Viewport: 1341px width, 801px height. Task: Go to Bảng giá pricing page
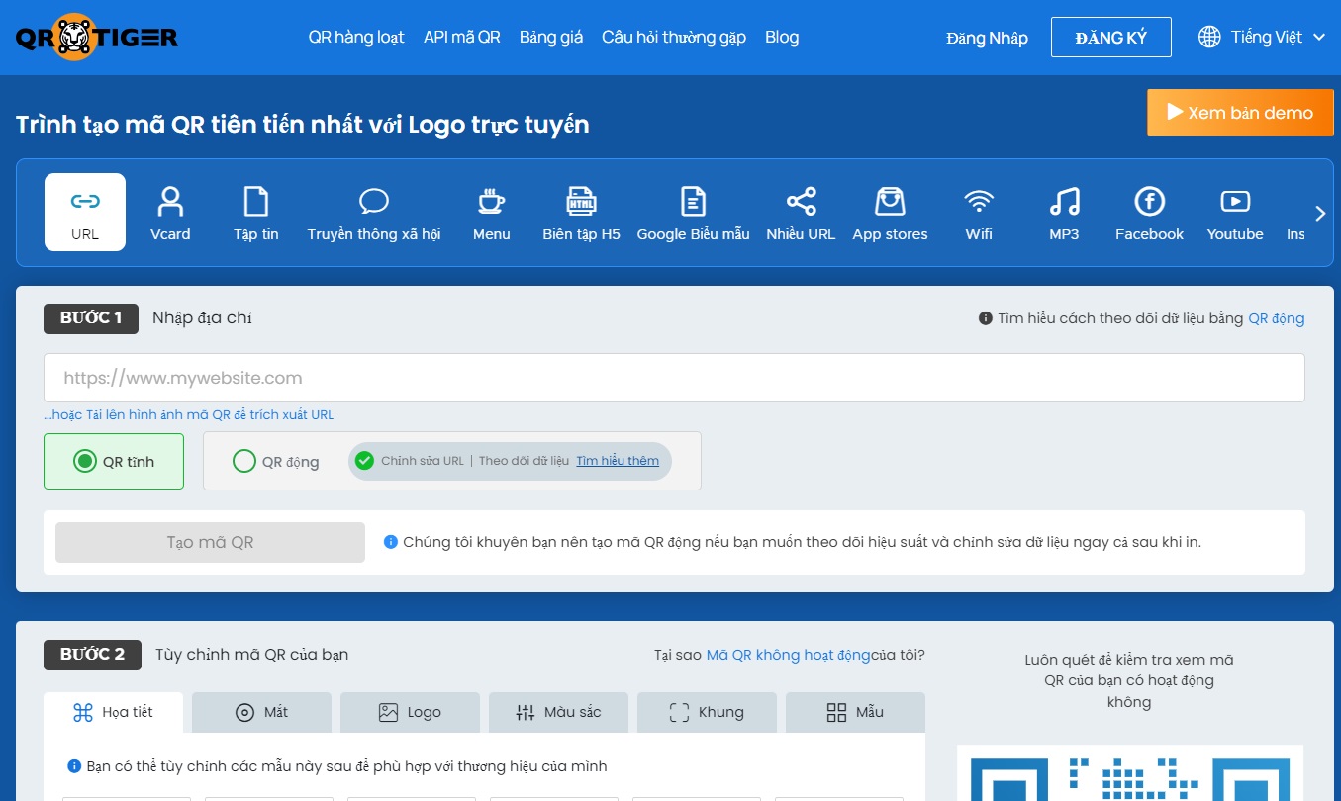551,37
